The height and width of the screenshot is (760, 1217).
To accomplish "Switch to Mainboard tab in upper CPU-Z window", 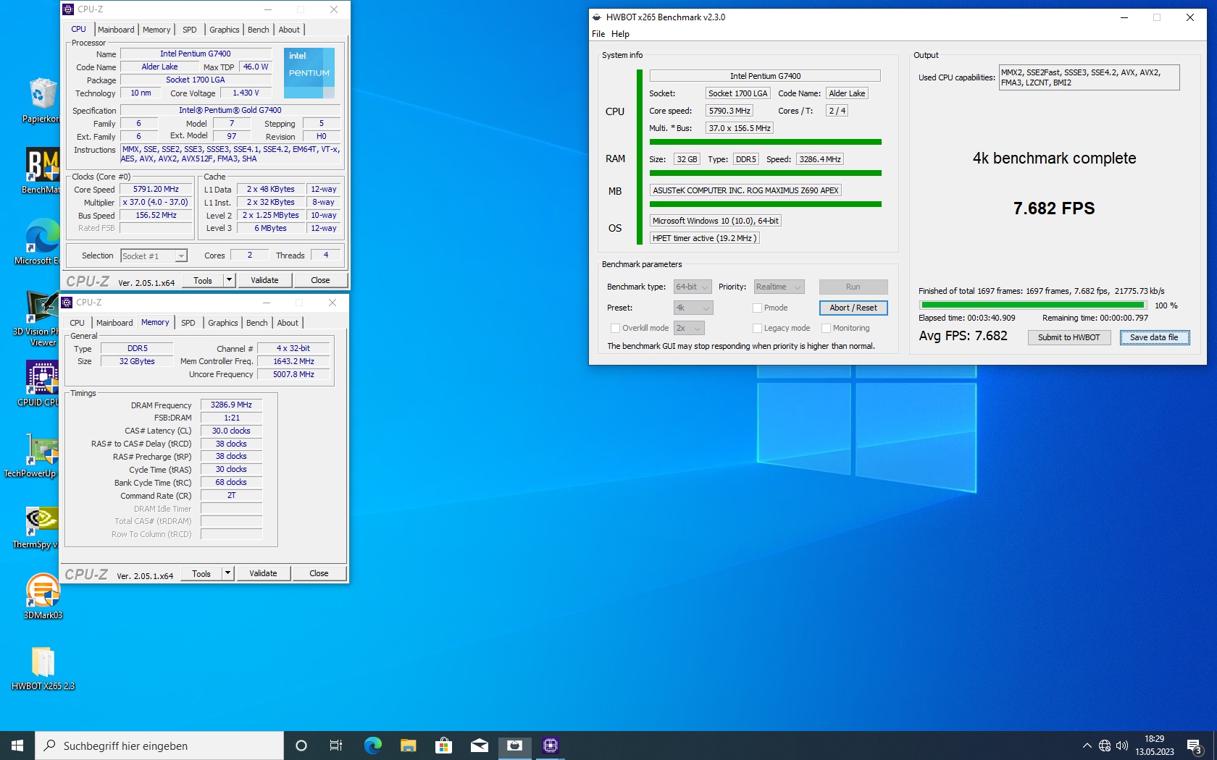I will coord(116,30).
